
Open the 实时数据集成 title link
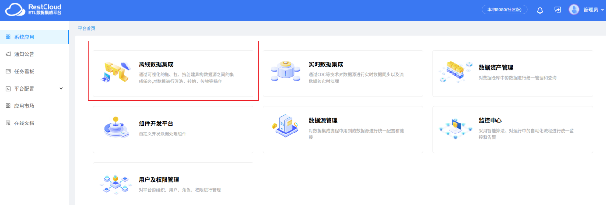pyautogui.click(x=326, y=64)
